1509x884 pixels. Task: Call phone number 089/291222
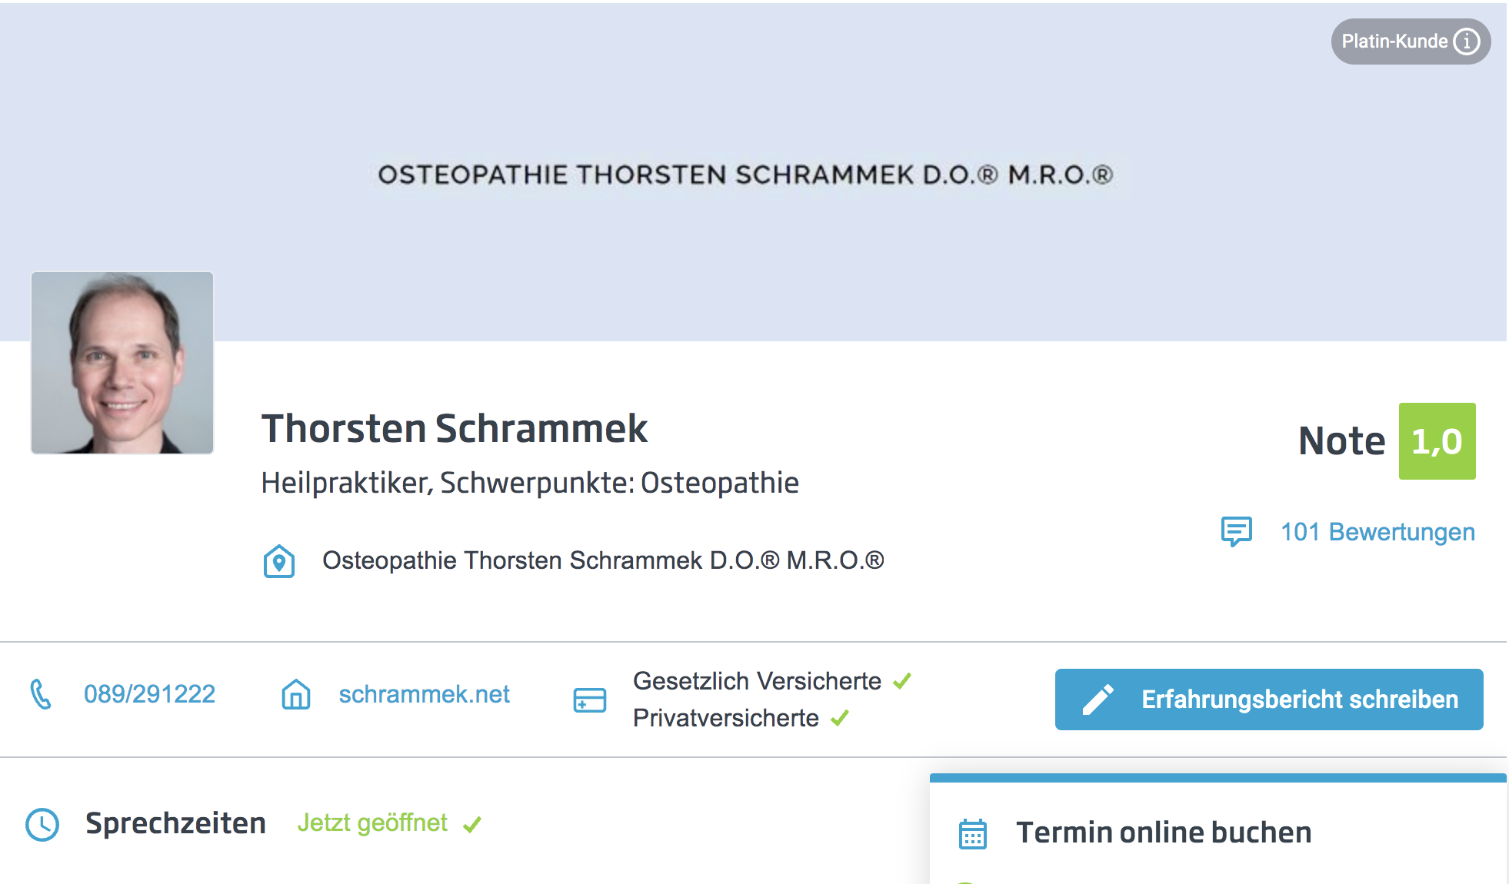[x=149, y=694]
